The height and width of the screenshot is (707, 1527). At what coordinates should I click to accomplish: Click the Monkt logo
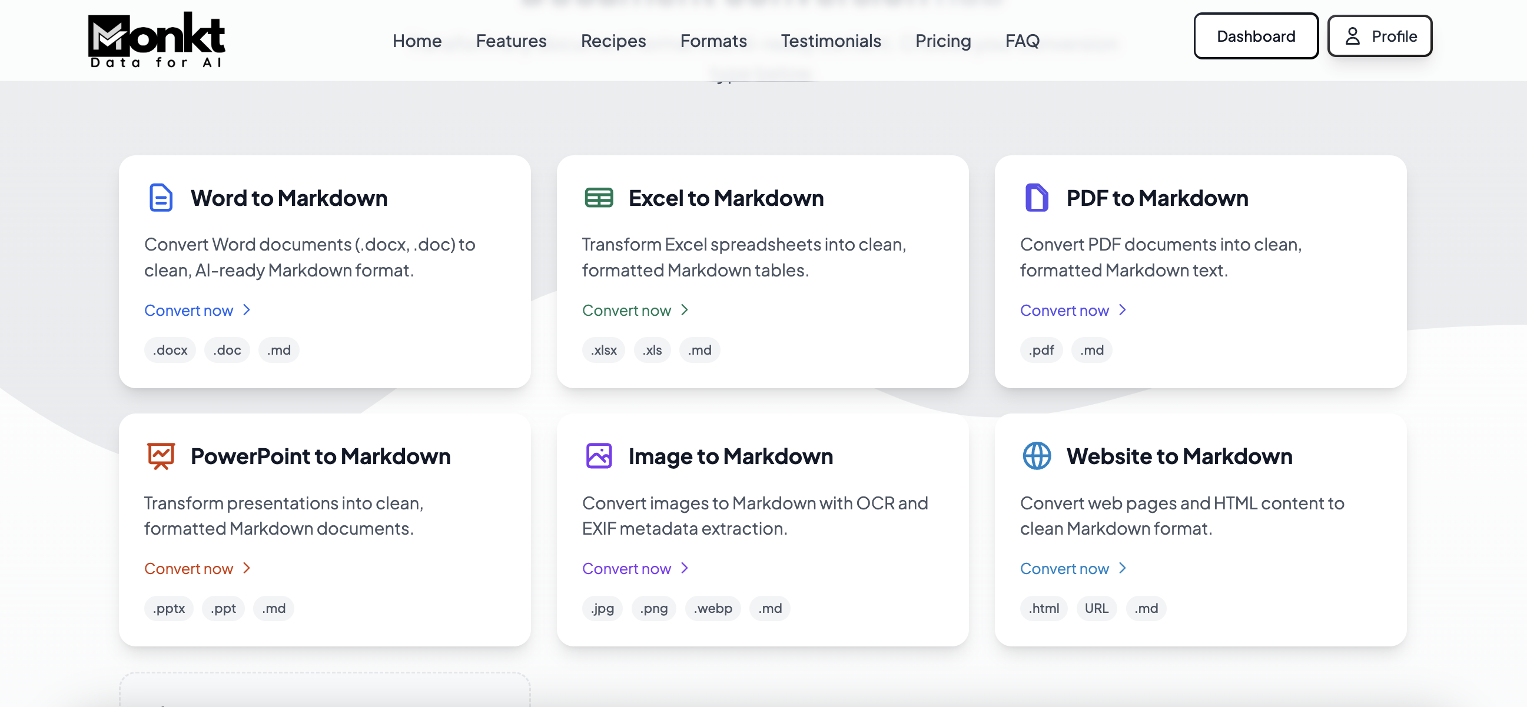coord(157,39)
